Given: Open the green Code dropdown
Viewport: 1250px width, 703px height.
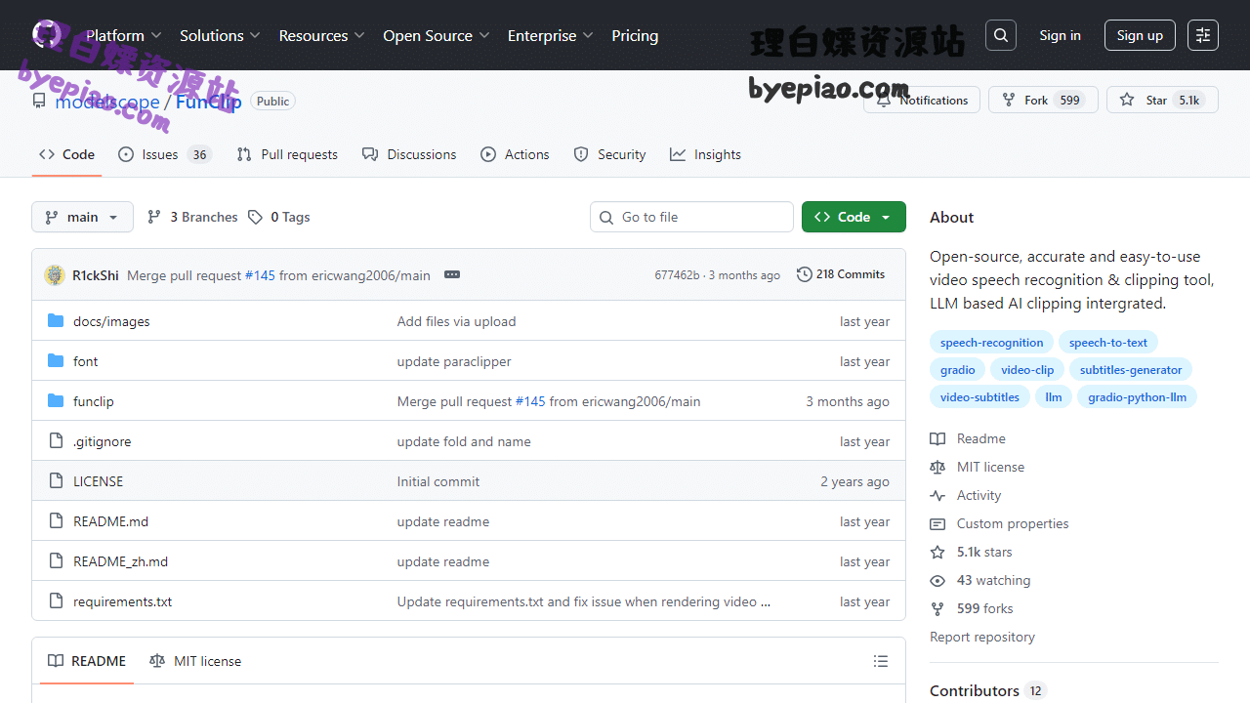Looking at the screenshot, I should [854, 217].
